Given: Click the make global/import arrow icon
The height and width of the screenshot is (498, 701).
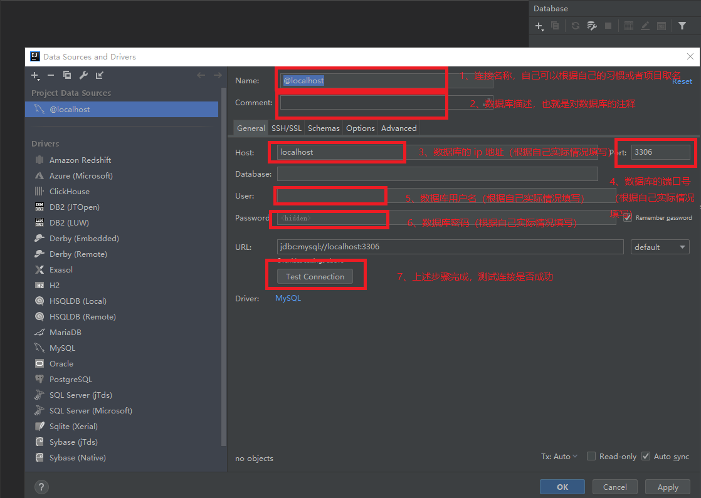Looking at the screenshot, I should 99,75.
